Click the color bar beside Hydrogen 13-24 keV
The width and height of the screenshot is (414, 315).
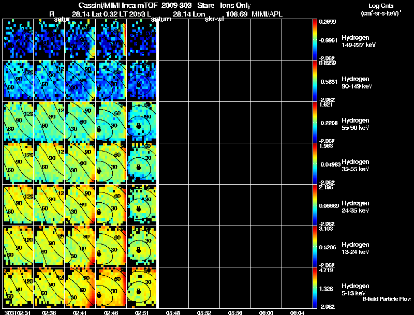(x=315, y=247)
